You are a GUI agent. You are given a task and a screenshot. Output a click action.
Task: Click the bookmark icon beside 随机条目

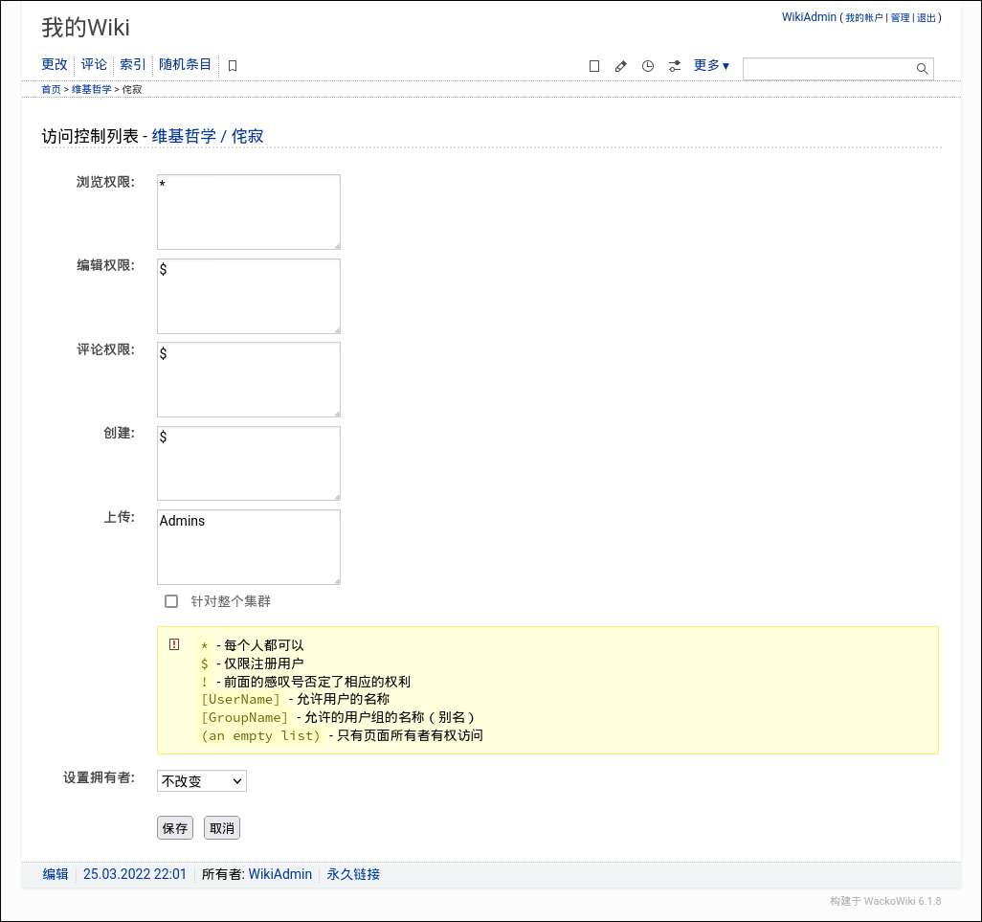[x=233, y=65]
